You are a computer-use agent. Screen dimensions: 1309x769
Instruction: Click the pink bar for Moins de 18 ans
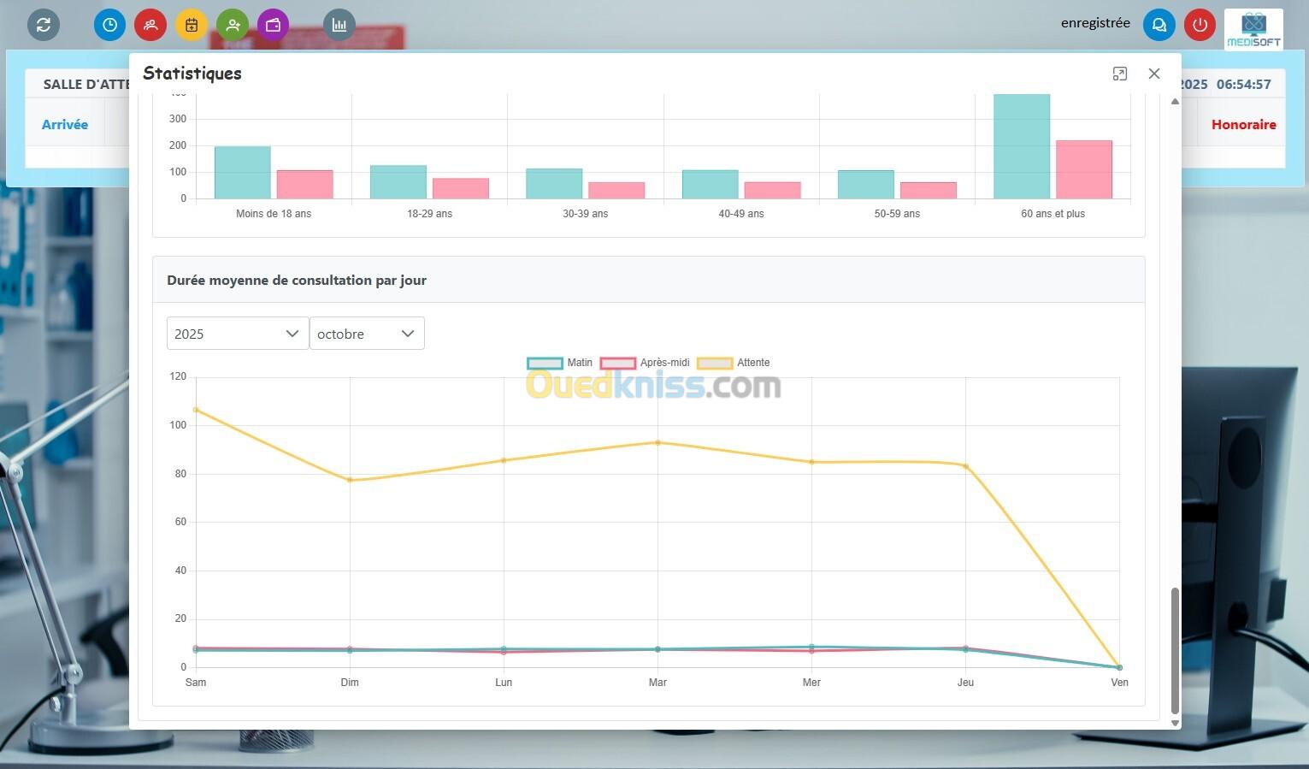pos(304,185)
